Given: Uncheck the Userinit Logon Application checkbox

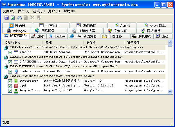Looking at the screenshot, I should pos(10,62).
